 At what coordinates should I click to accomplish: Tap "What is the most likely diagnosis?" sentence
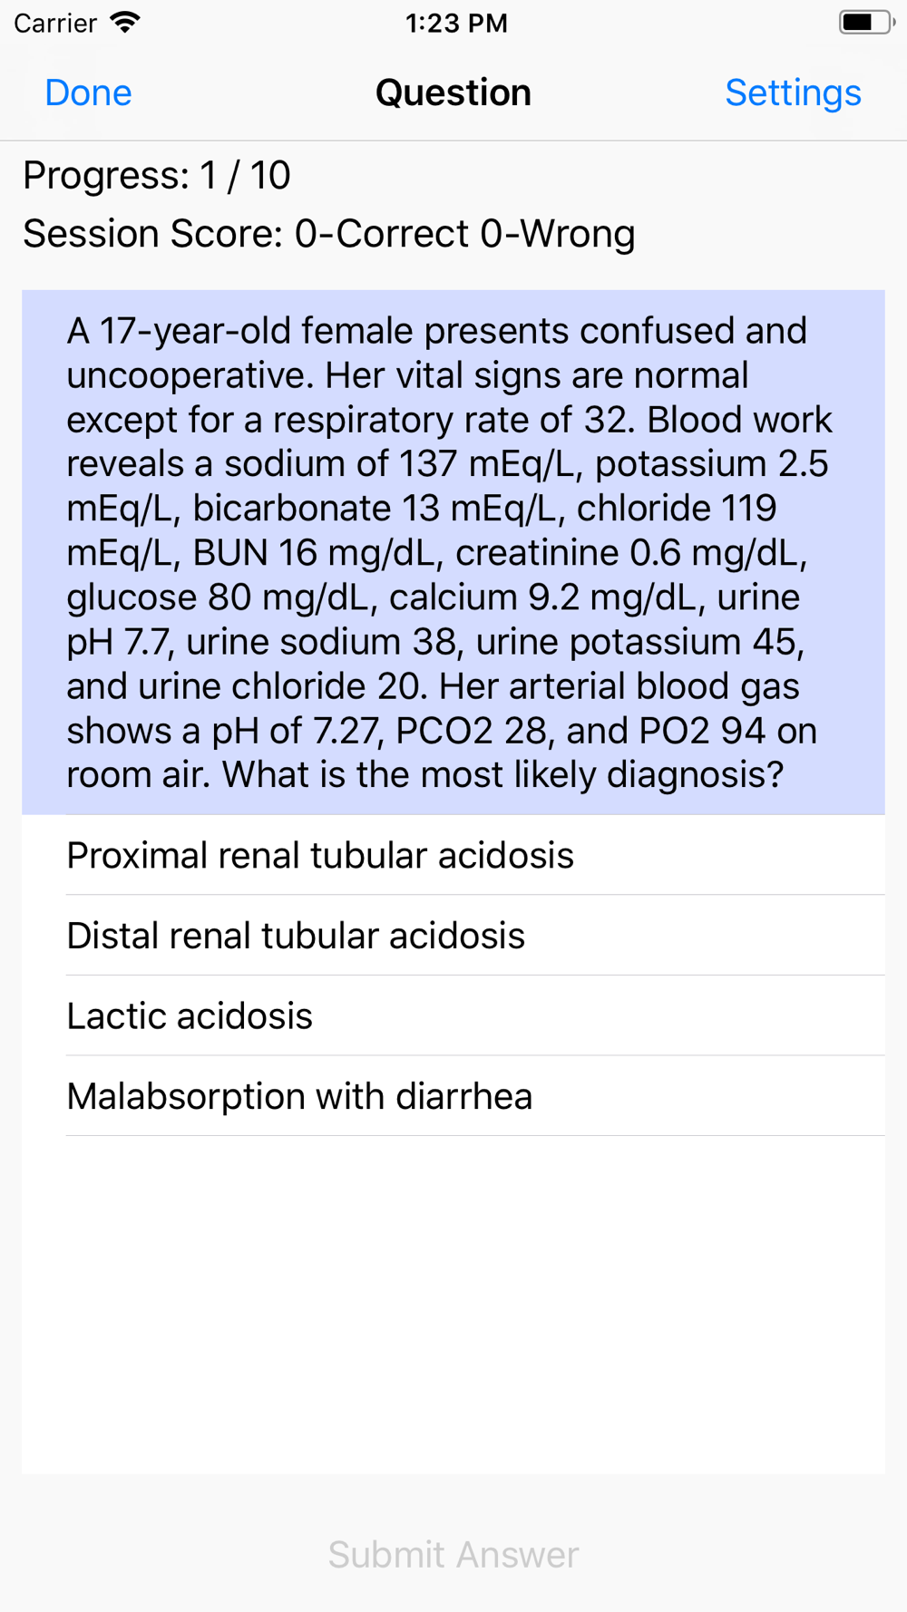point(502,775)
